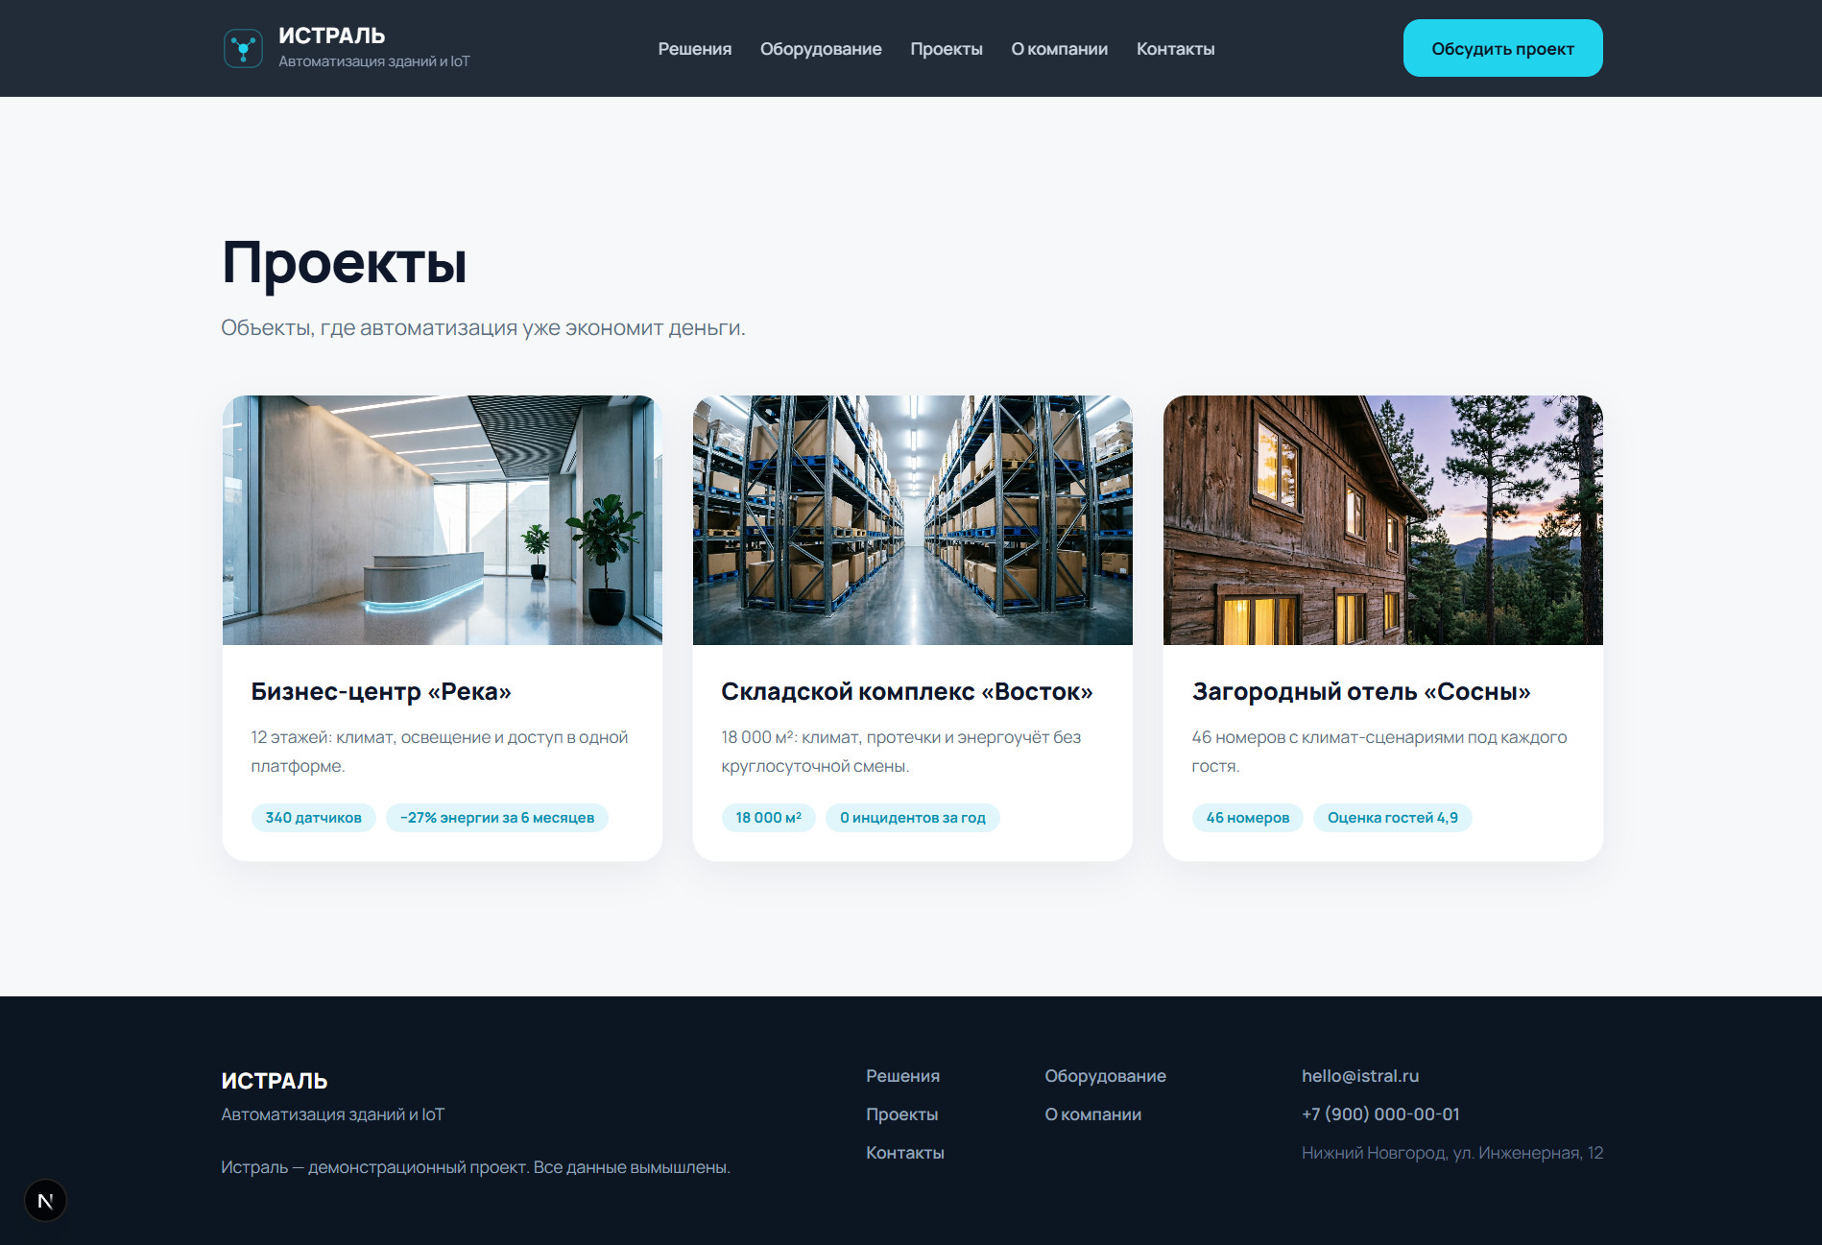1822x1245 pixels.
Task: Open Контакты in the top navigation
Action: point(1176,49)
